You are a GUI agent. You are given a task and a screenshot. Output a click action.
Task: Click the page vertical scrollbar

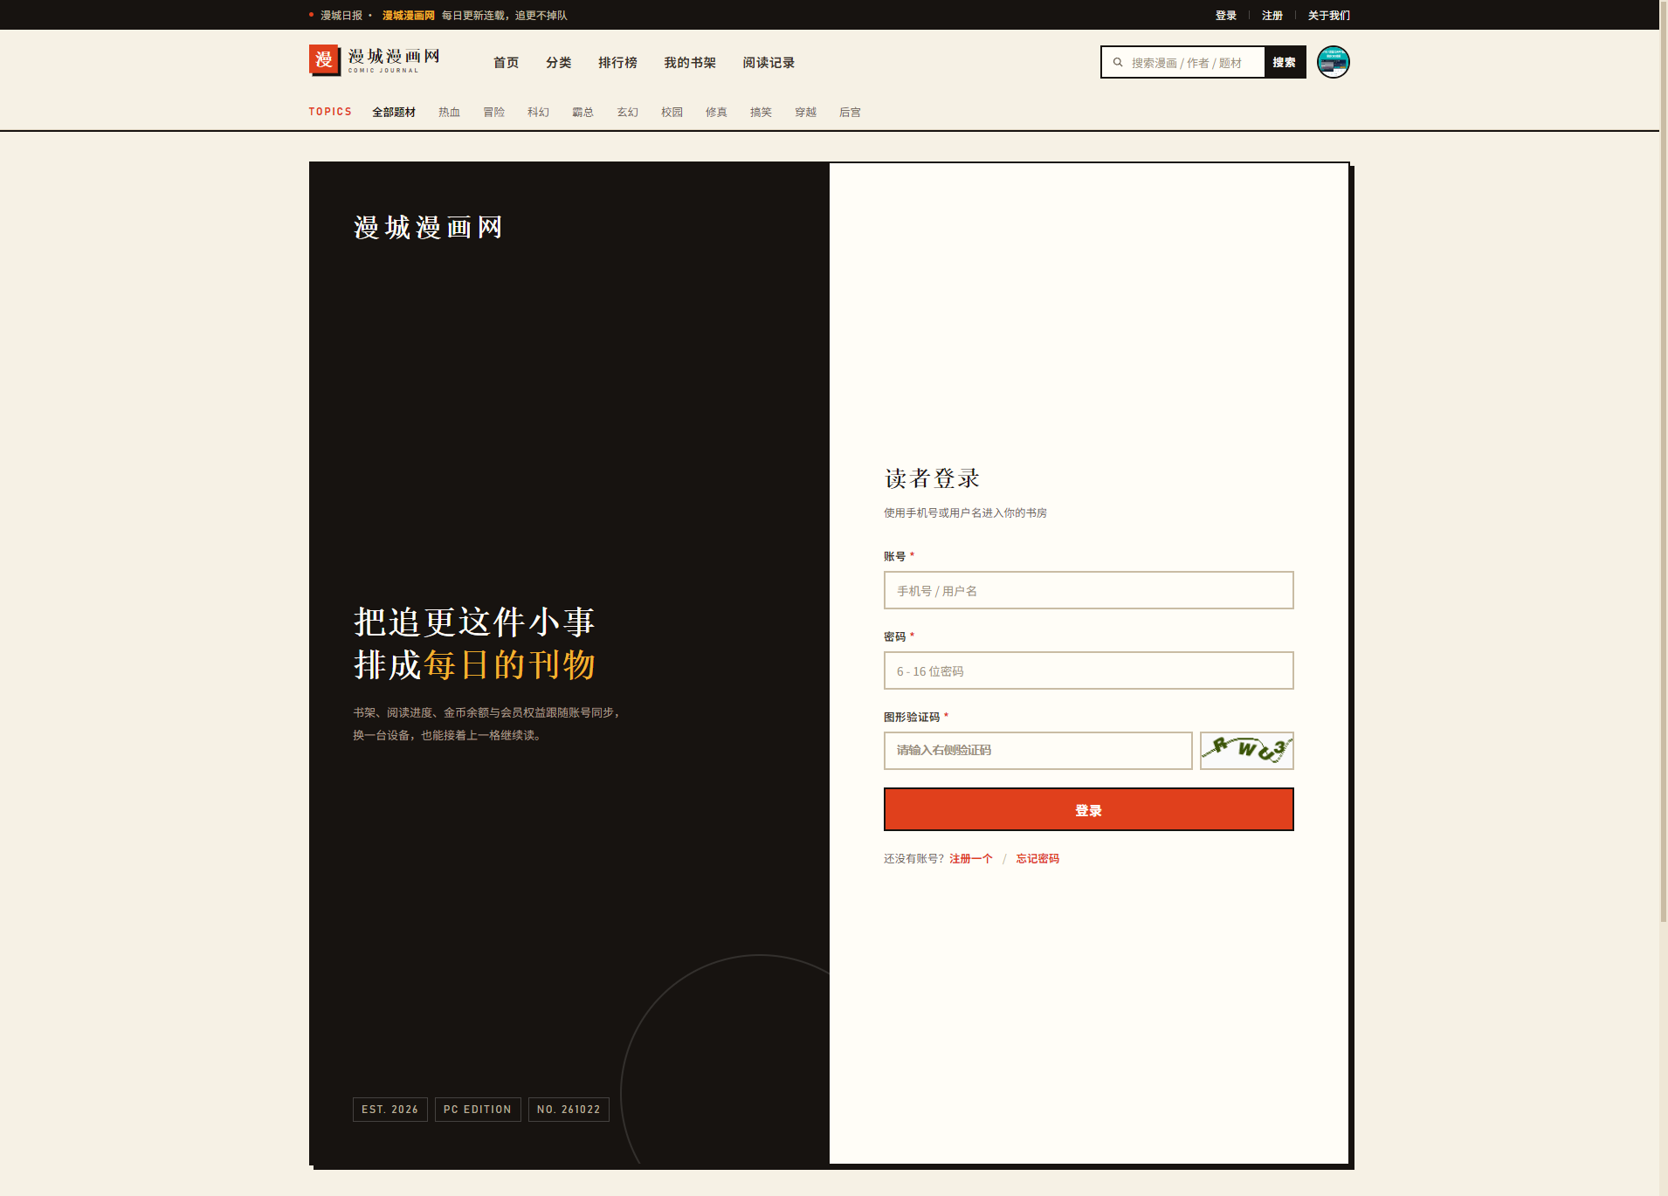[1664, 461]
